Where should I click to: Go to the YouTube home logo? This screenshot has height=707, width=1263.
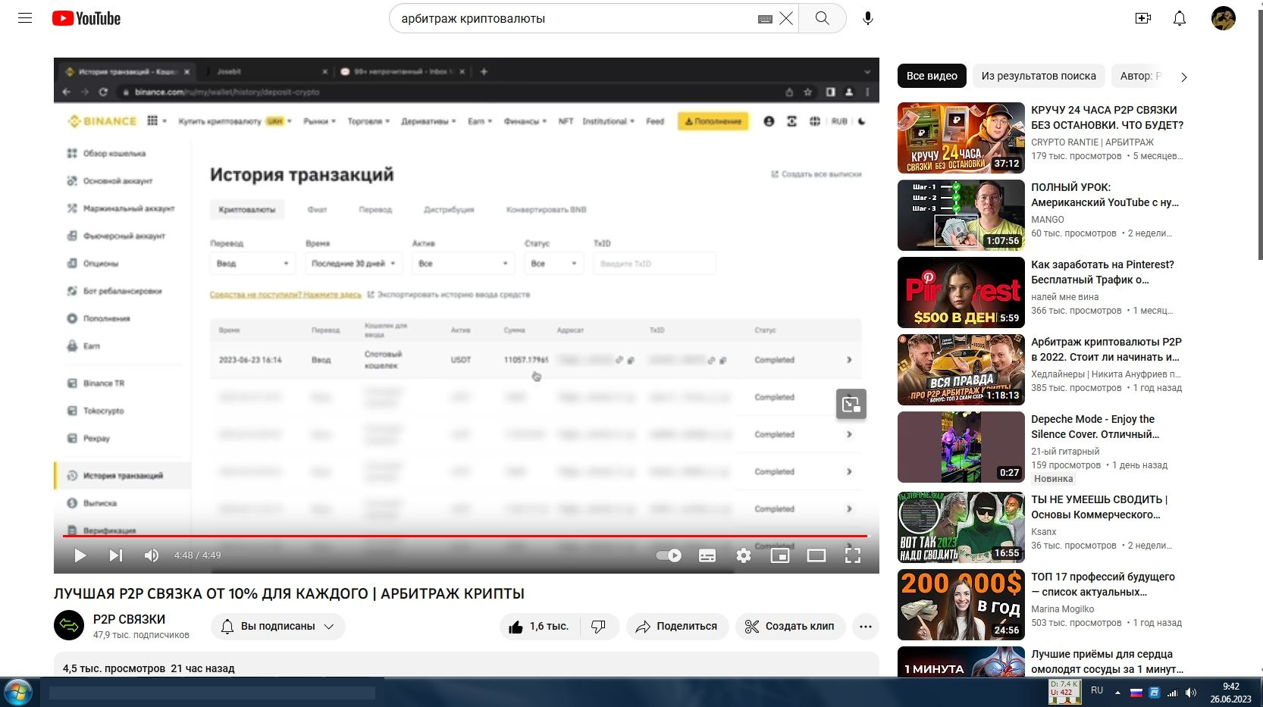point(86,18)
